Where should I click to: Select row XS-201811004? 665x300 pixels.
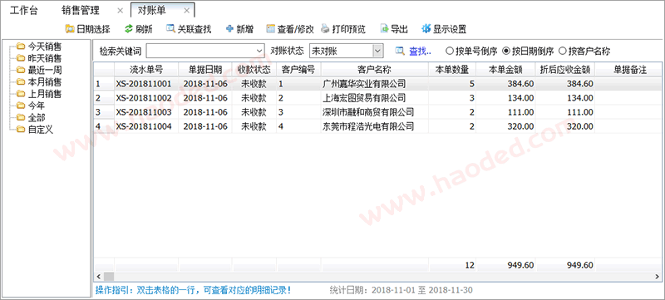click(x=377, y=126)
